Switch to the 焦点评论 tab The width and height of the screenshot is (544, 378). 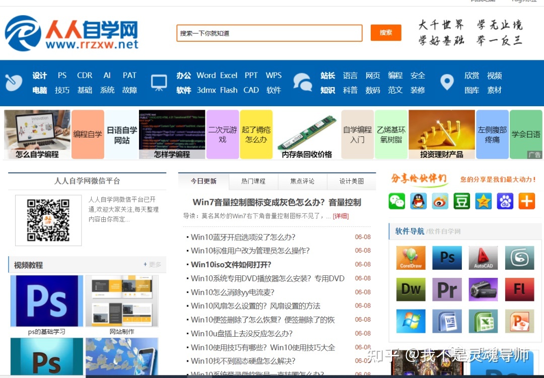point(303,181)
